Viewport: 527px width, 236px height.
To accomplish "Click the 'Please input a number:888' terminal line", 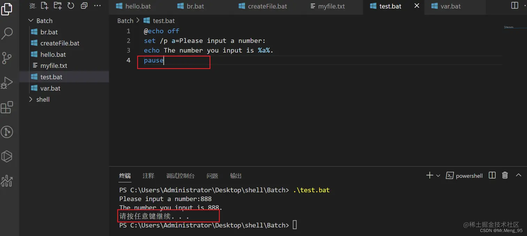I will tap(166, 199).
